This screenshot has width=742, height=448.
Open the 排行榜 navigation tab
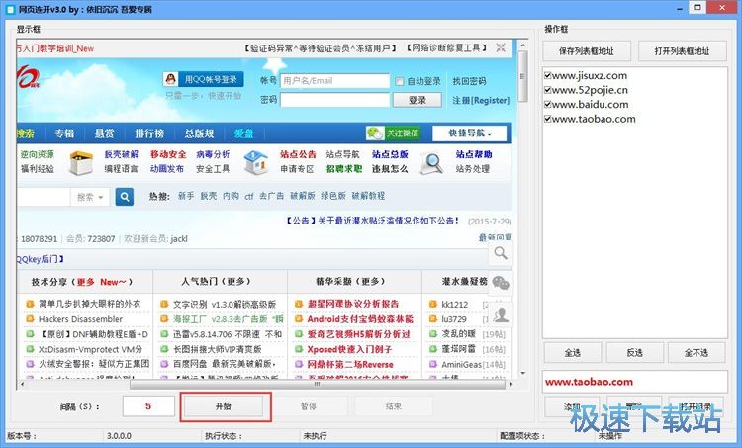[x=149, y=134]
